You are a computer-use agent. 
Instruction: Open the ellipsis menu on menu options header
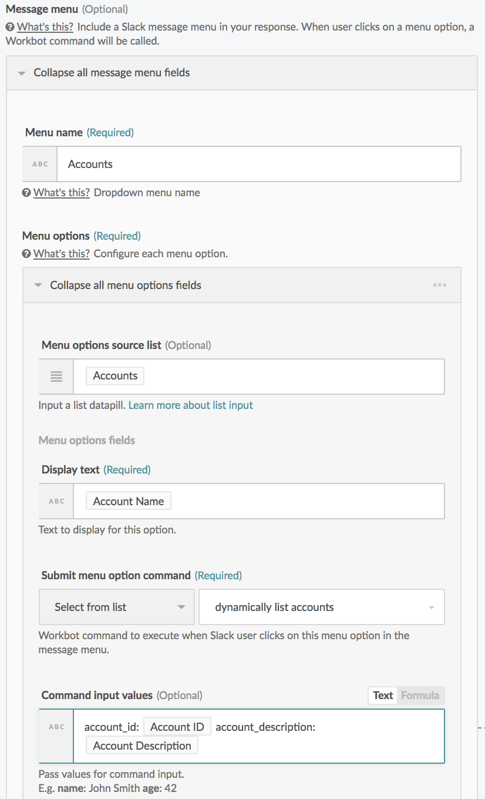(439, 284)
